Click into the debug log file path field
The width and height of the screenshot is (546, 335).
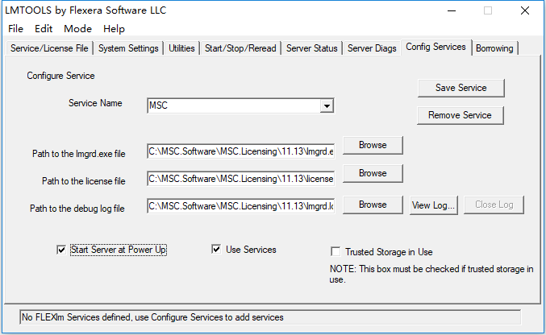pyautogui.click(x=240, y=206)
